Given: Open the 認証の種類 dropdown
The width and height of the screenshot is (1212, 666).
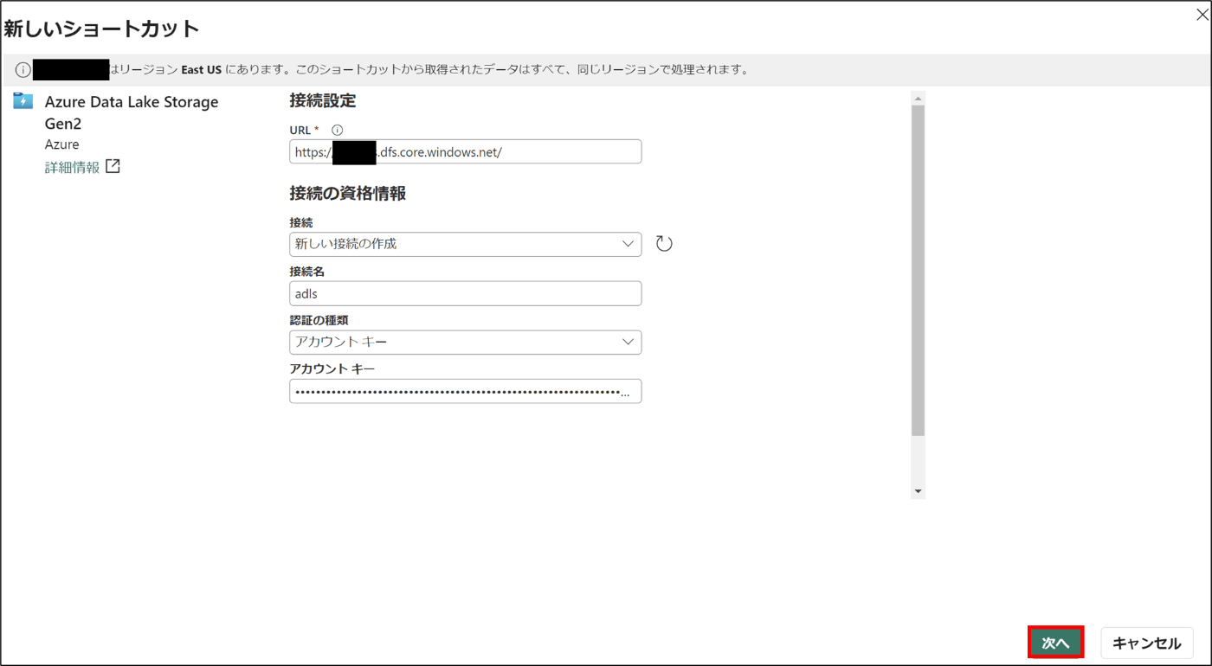Looking at the screenshot, I should [466, 343].
